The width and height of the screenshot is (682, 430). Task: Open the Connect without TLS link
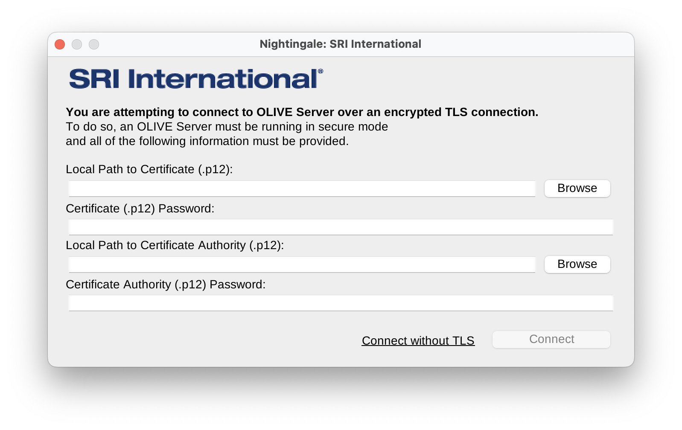point(418,340)
